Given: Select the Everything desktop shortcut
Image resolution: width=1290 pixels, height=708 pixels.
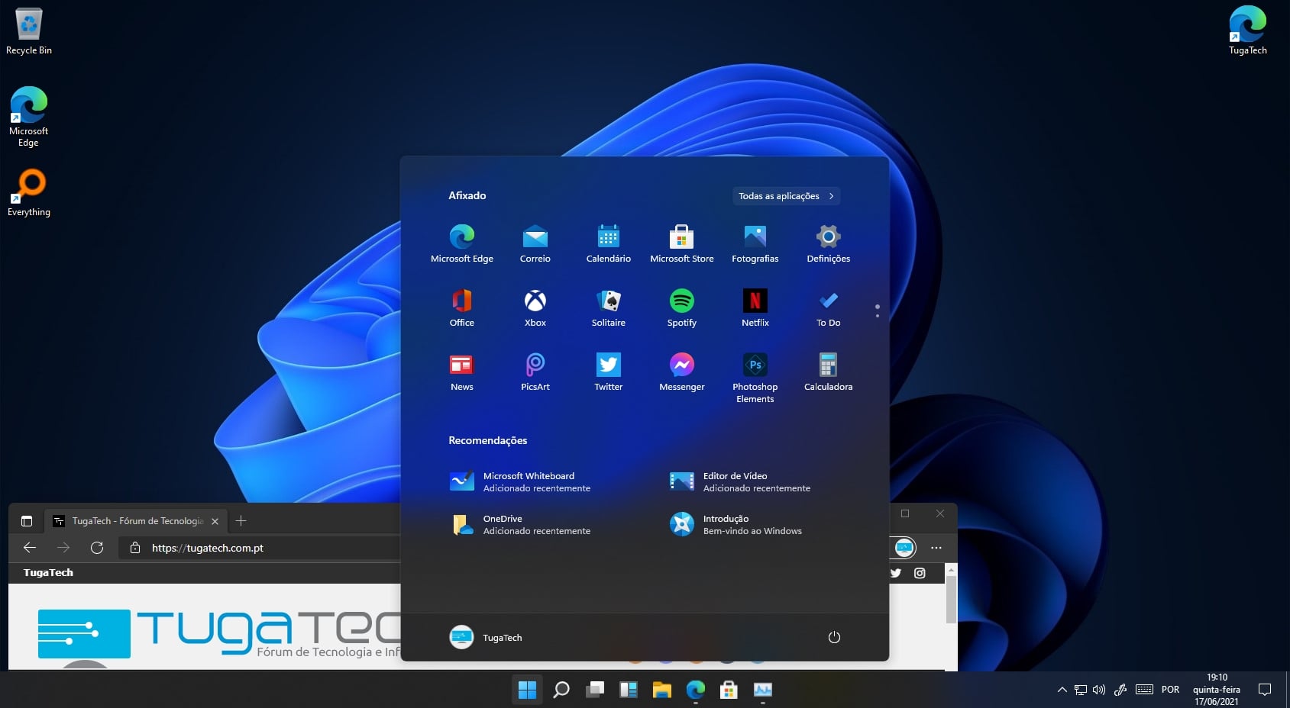Looking at the screenshot, I should tap(29, 193).
